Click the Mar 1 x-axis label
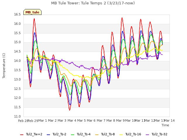187x140 pixels. 43,120
